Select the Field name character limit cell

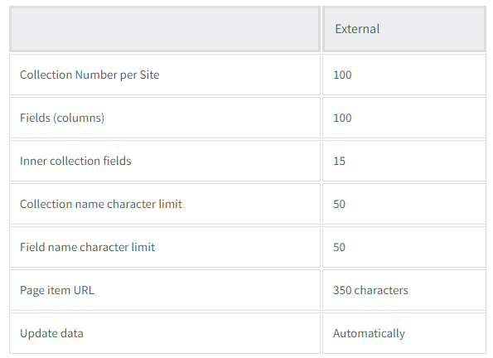tap(165, 247)
